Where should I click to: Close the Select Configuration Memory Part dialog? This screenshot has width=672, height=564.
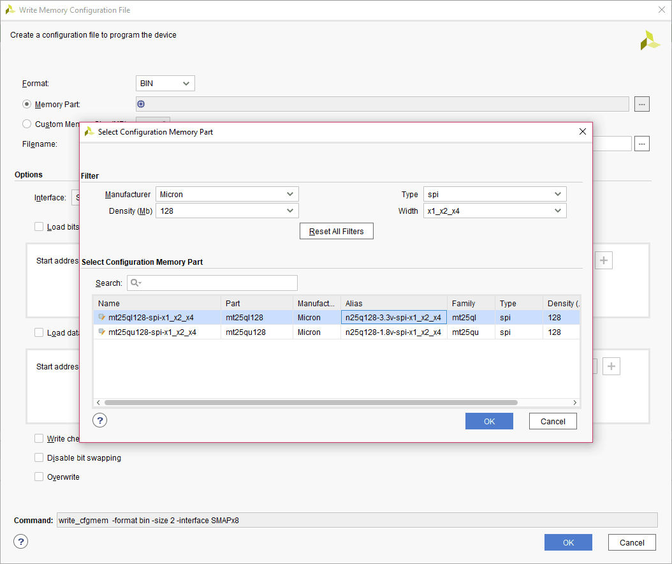582,132
